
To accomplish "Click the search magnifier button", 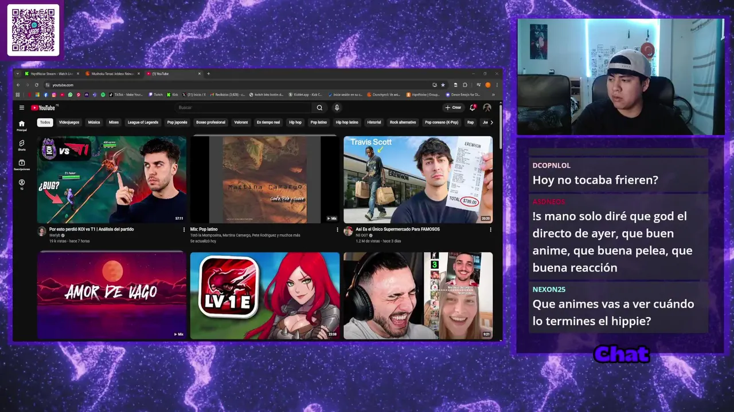I will (x=319, y=108).
